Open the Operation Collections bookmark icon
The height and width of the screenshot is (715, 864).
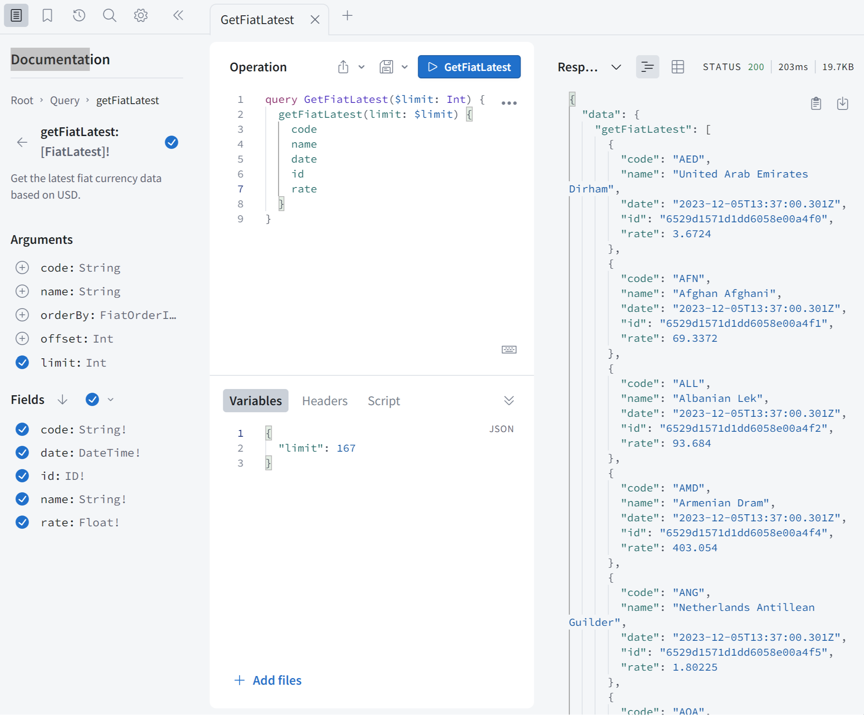click(x=47, y=16)
